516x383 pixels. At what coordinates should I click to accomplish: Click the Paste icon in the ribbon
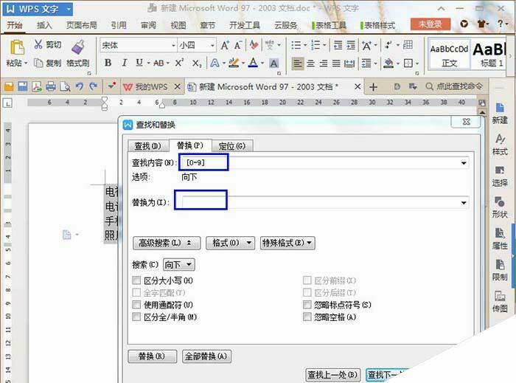(x=17, y=47)
